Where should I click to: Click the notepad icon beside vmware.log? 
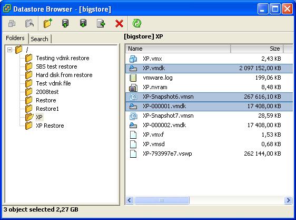pyautogui.click(x=133, y=78)
